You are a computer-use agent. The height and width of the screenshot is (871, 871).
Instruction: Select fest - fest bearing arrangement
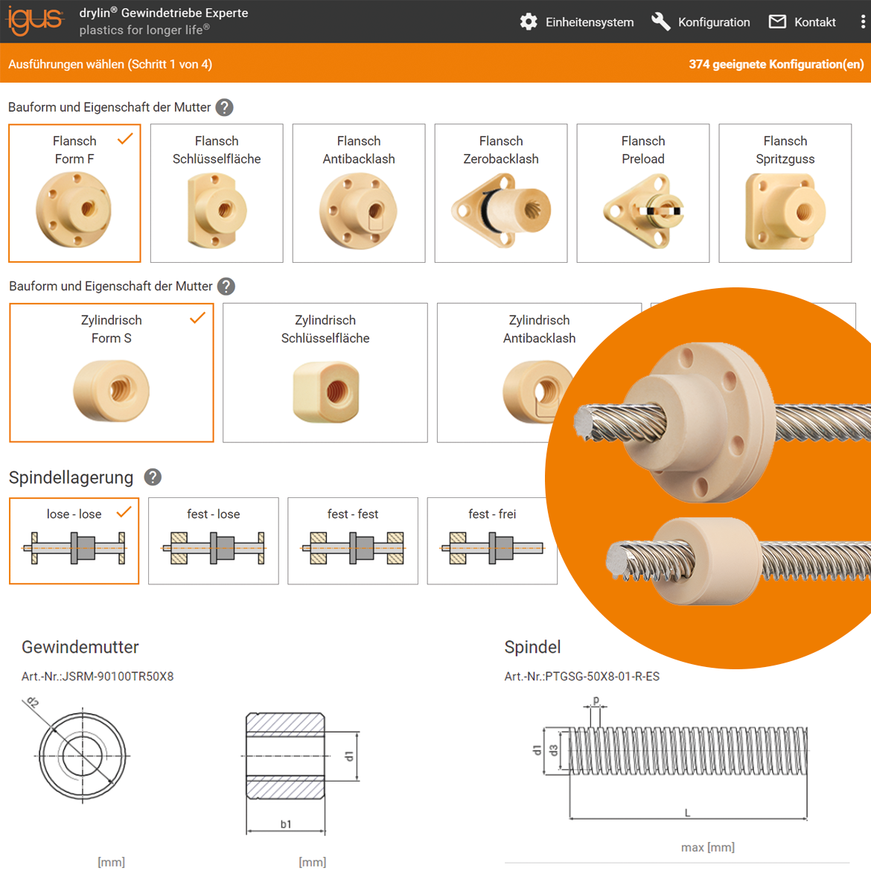coord(353,540)
